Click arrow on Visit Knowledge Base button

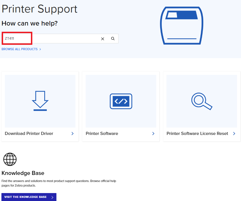coord(52,197)
